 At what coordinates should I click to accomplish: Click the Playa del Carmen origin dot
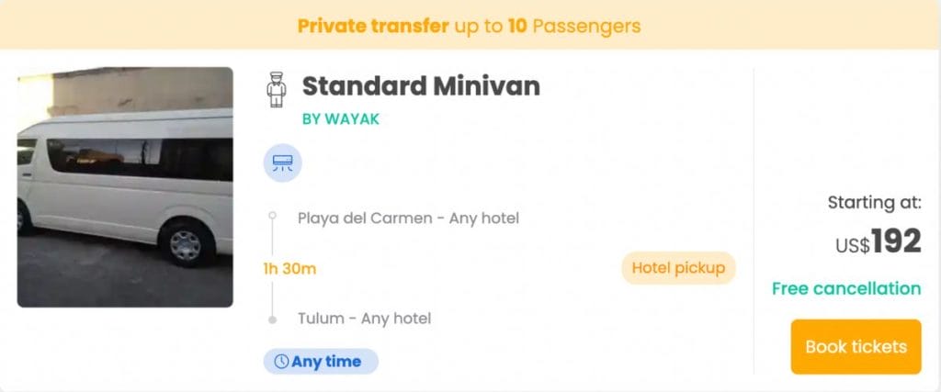[x=272, y=217]
